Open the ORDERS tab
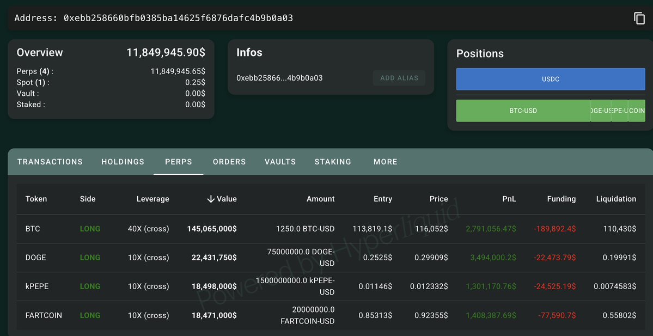The height and width of the screenshot is (336, 653). 229,162
